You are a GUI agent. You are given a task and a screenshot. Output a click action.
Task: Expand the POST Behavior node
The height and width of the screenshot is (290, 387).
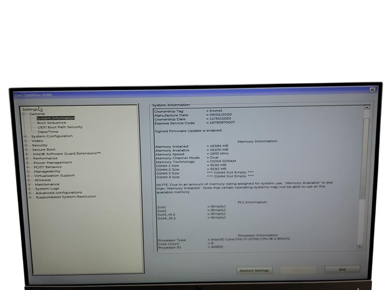(x=28, y=167)
